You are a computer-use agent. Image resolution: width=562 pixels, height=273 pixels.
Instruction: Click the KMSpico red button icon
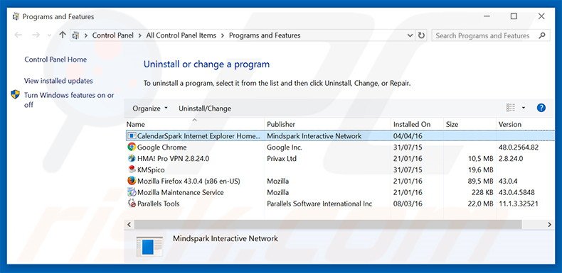tap(132, 169)
